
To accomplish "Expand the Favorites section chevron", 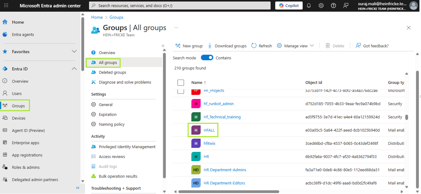I will 74,52.
